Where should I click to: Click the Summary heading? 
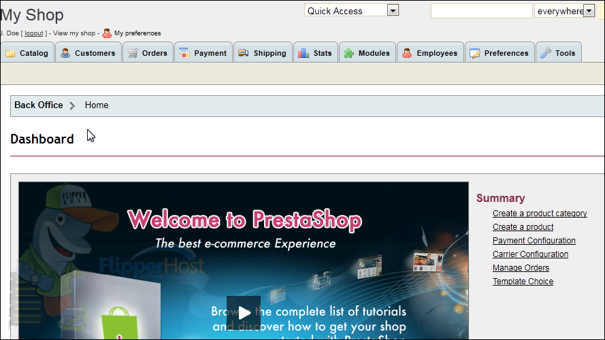(500, 198)
